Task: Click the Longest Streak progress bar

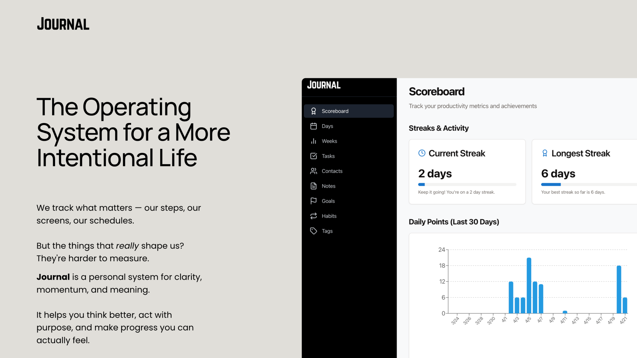Action: [x=589, y=184]
